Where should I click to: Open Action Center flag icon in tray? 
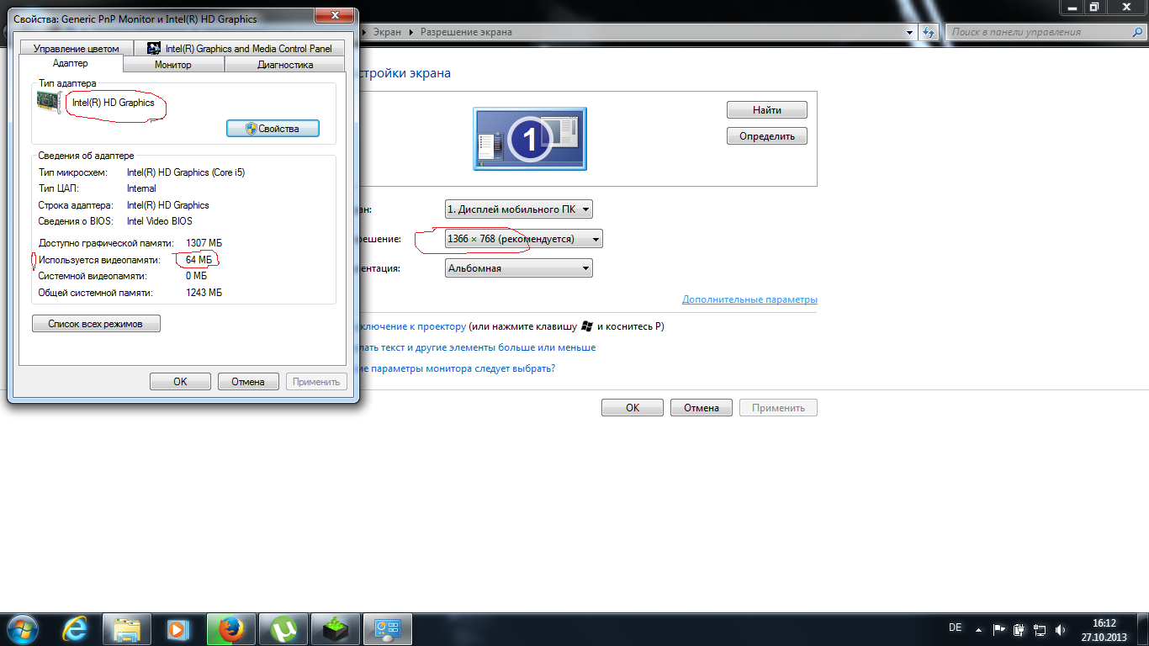tap(999, 629)
